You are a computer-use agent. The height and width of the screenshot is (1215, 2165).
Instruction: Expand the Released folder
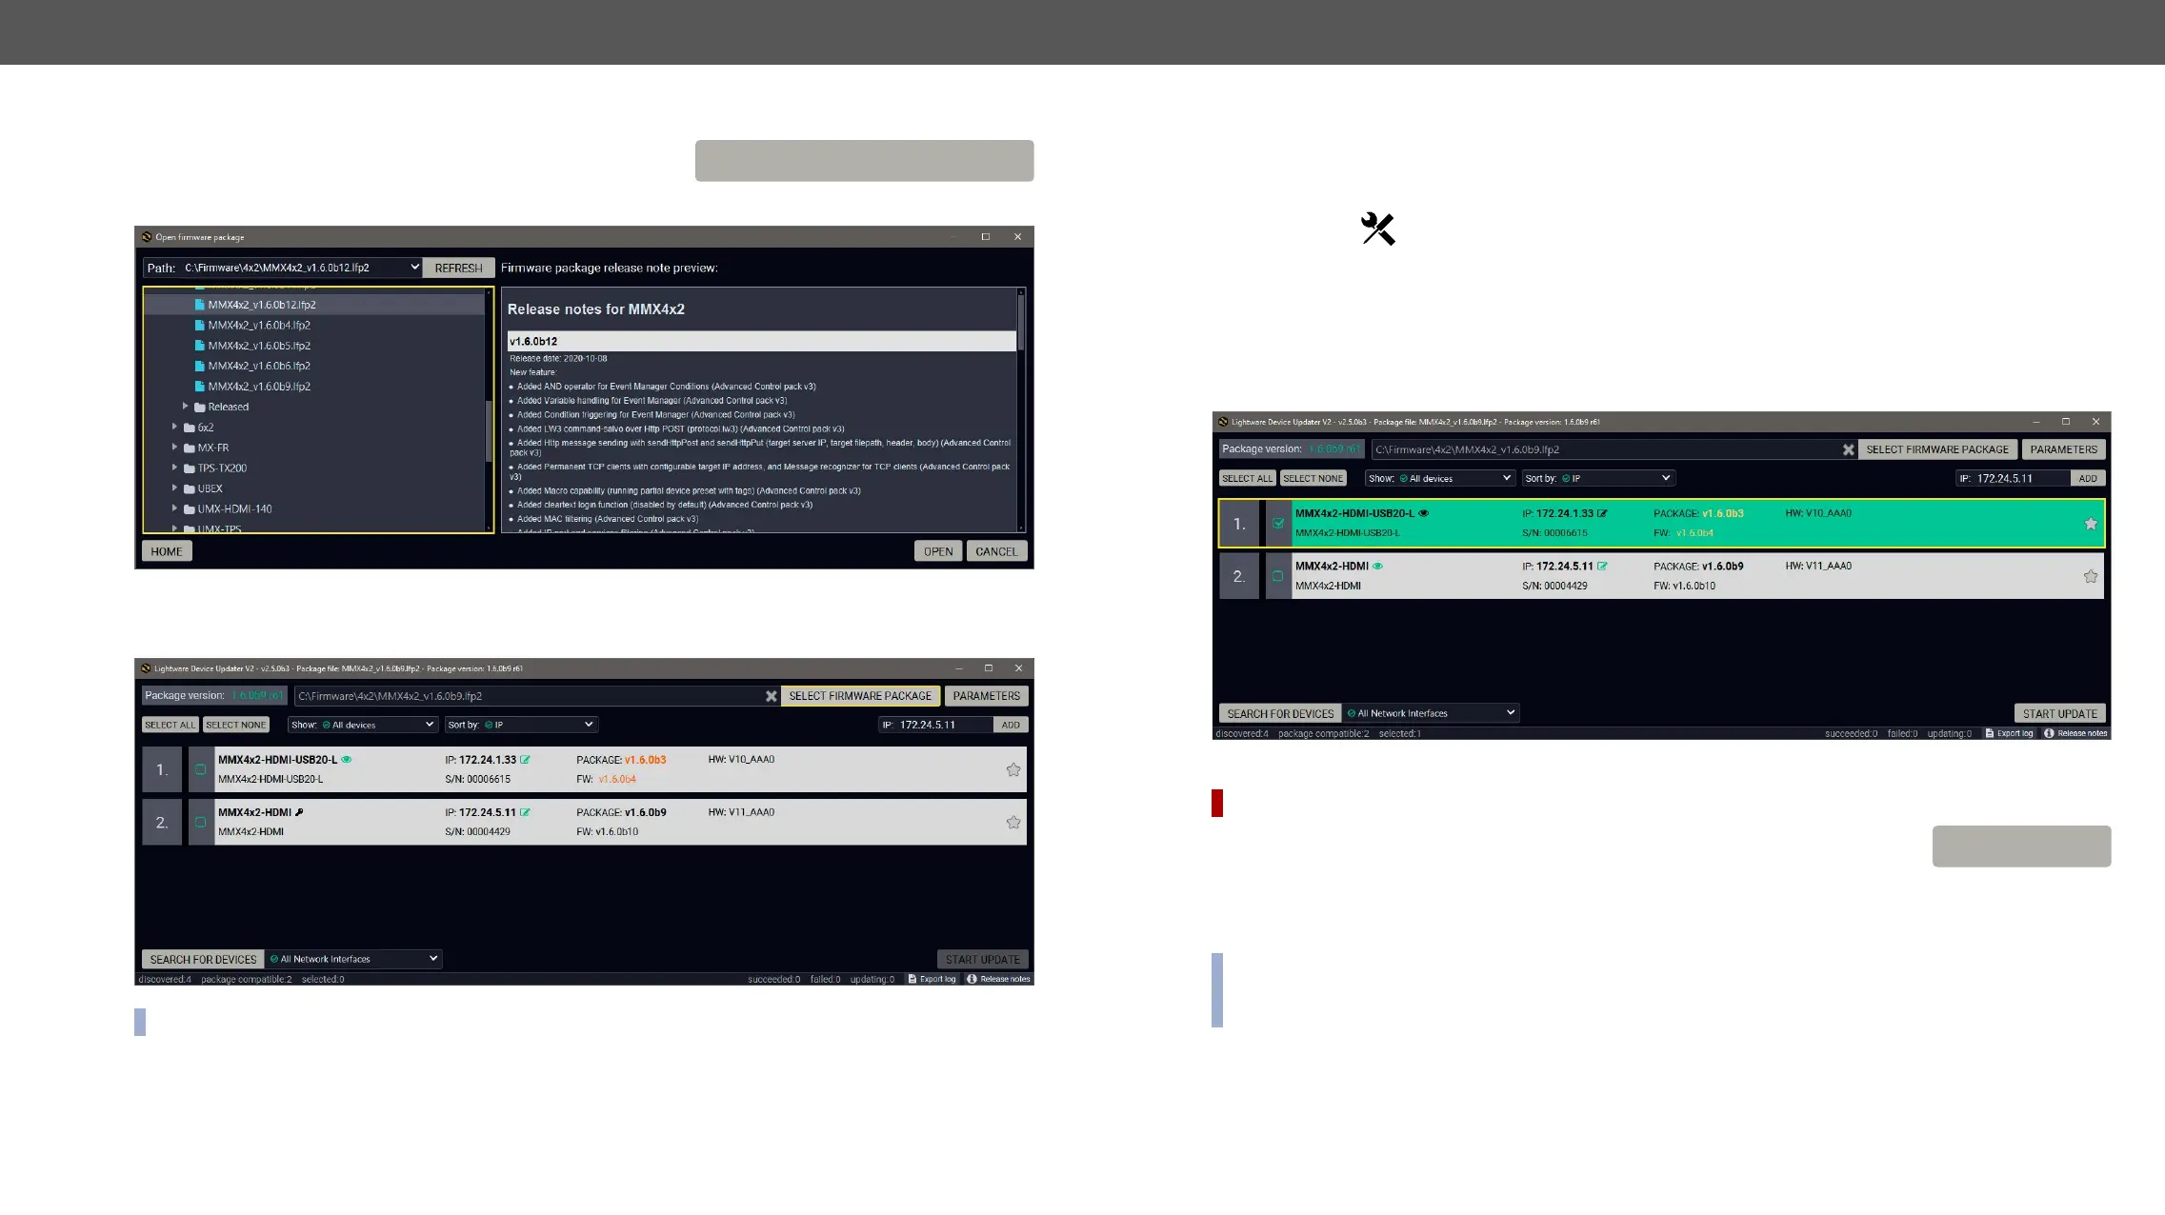186,407
